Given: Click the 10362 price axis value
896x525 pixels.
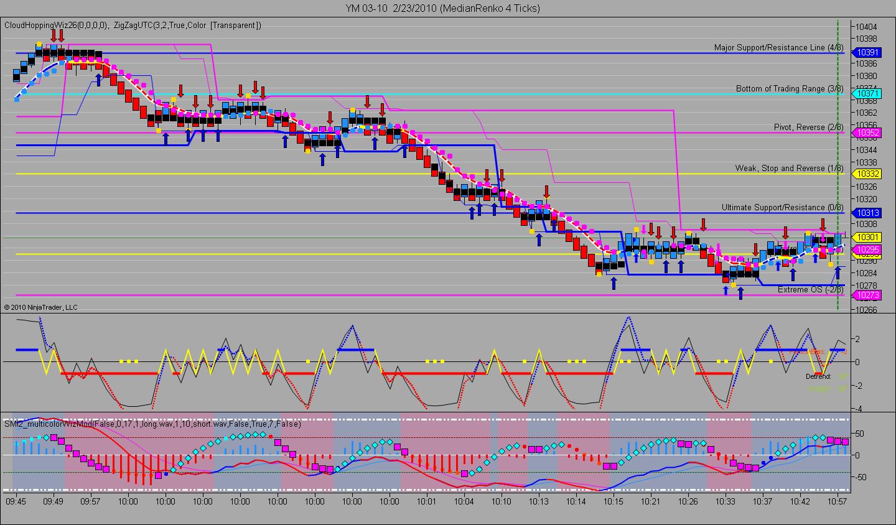Looking at the screenshot, I should tap(866, 113).
